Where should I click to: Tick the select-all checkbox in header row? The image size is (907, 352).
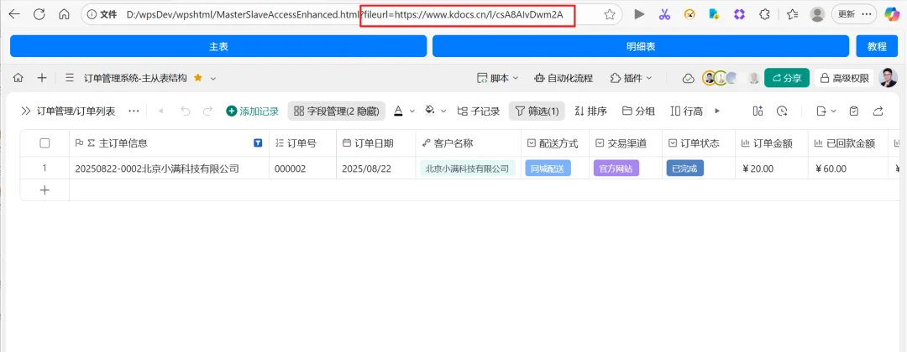[45, 143]
